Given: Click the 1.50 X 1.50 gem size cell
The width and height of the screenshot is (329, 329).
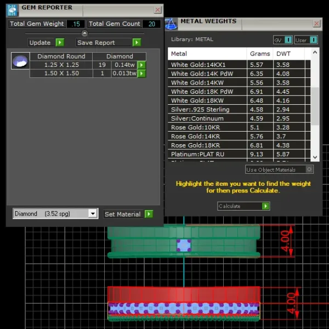Looking at the screenshot, I should pyautogui.click(x=61, y=73).
